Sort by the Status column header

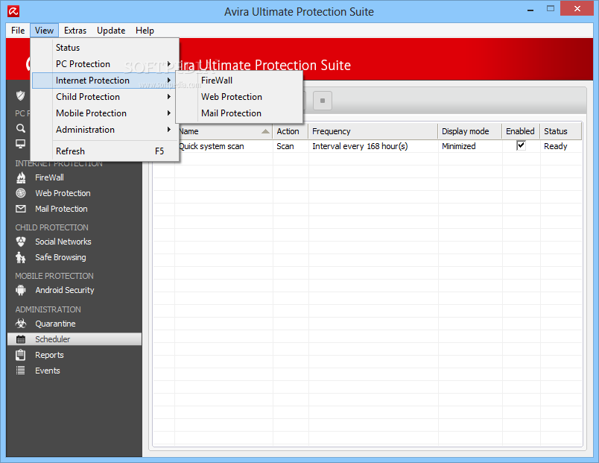[x=561, y=131]
